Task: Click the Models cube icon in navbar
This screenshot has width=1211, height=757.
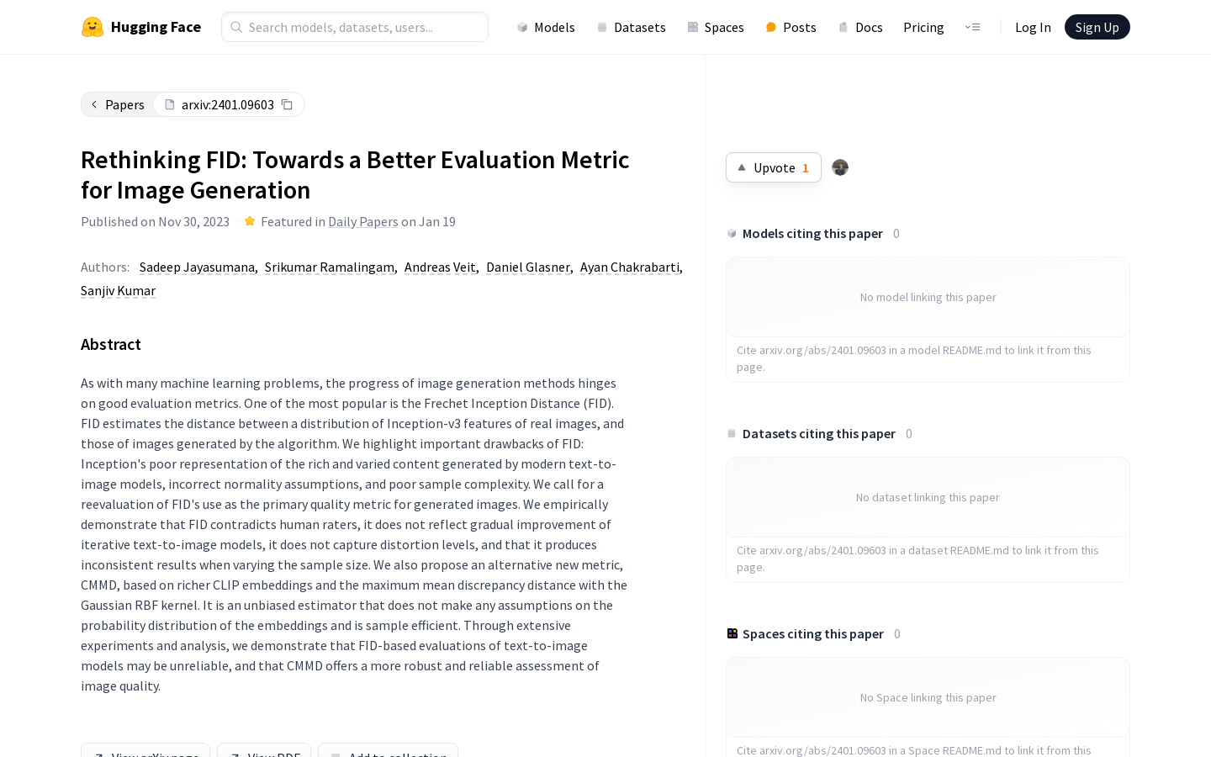Action: coord(522,27)
